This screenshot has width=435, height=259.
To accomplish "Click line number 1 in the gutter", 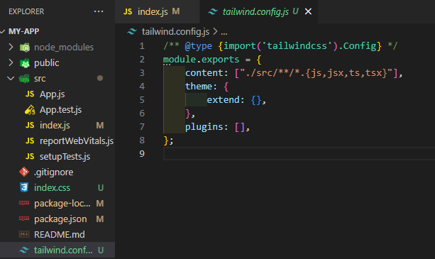I will pyautogui.click(x=142, y=45).
